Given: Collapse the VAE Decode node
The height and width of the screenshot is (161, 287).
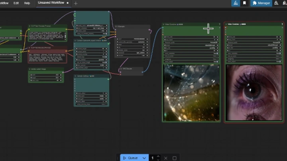Looking at the screenshot, I should click(121, 69).
